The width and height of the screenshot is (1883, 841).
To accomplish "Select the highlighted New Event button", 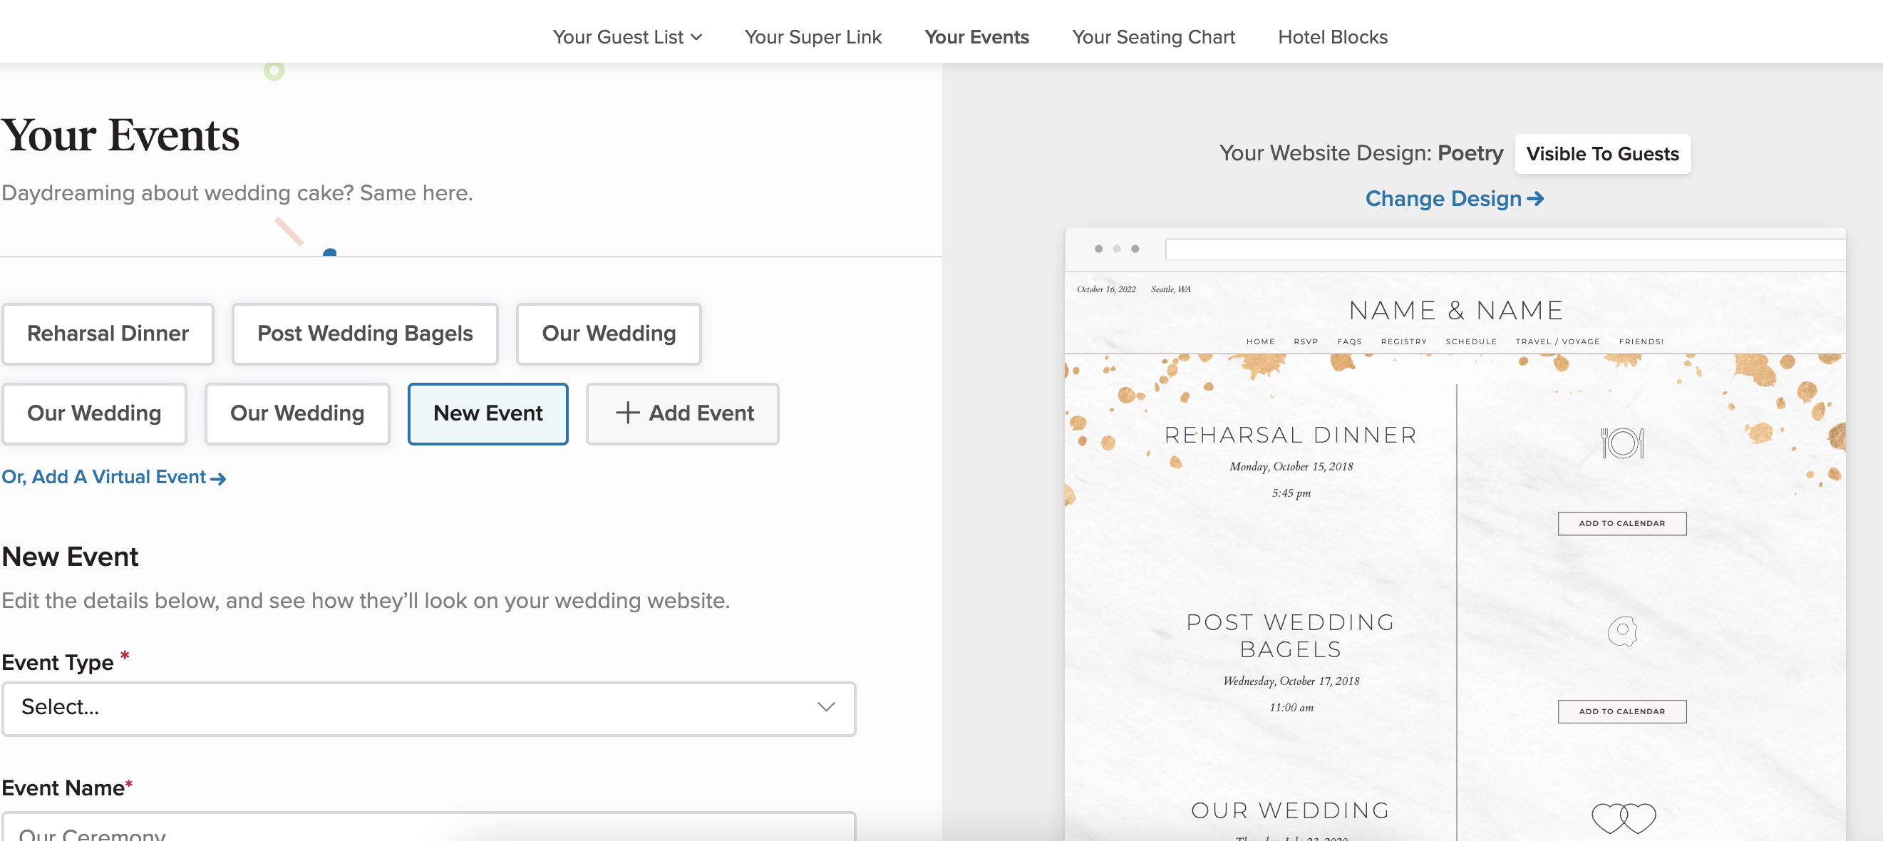I will click(487, 413).
